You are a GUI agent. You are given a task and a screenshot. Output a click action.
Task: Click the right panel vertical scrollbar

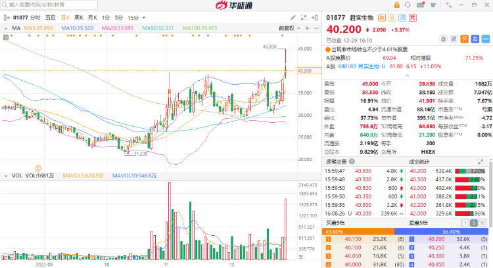coord(491,195)
